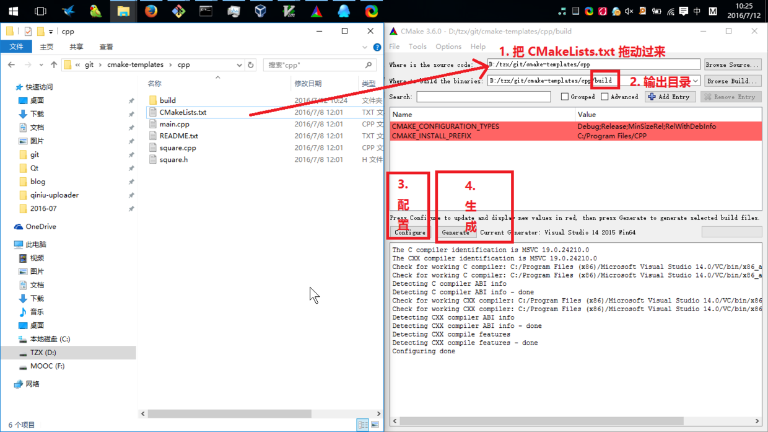Open the MOOC (F:) drive

(47, 366)
